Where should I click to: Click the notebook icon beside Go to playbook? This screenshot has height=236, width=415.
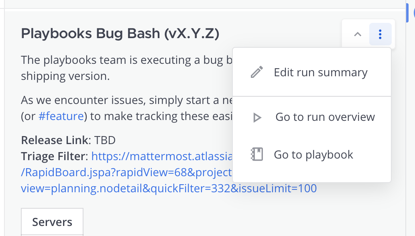[x=257, y=154]
